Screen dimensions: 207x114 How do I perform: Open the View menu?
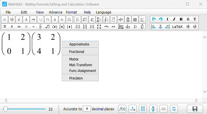click(x=40, y=12)
